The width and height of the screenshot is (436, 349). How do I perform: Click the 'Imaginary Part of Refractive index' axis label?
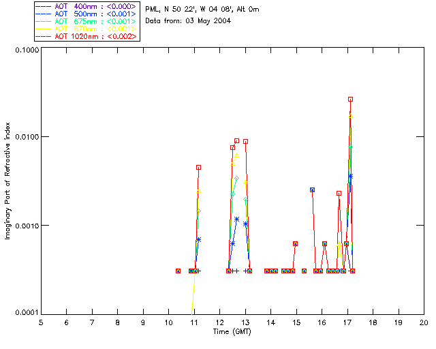[7, 181]
